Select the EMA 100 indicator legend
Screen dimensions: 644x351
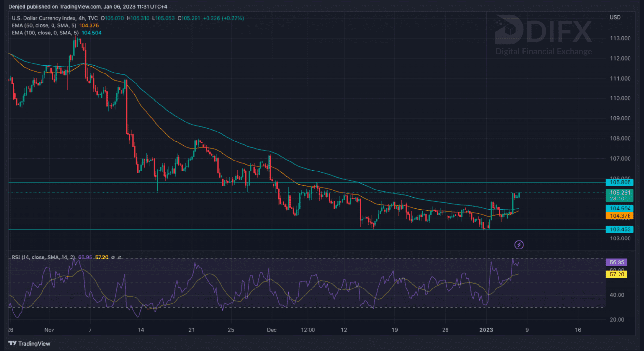point(45,33)
